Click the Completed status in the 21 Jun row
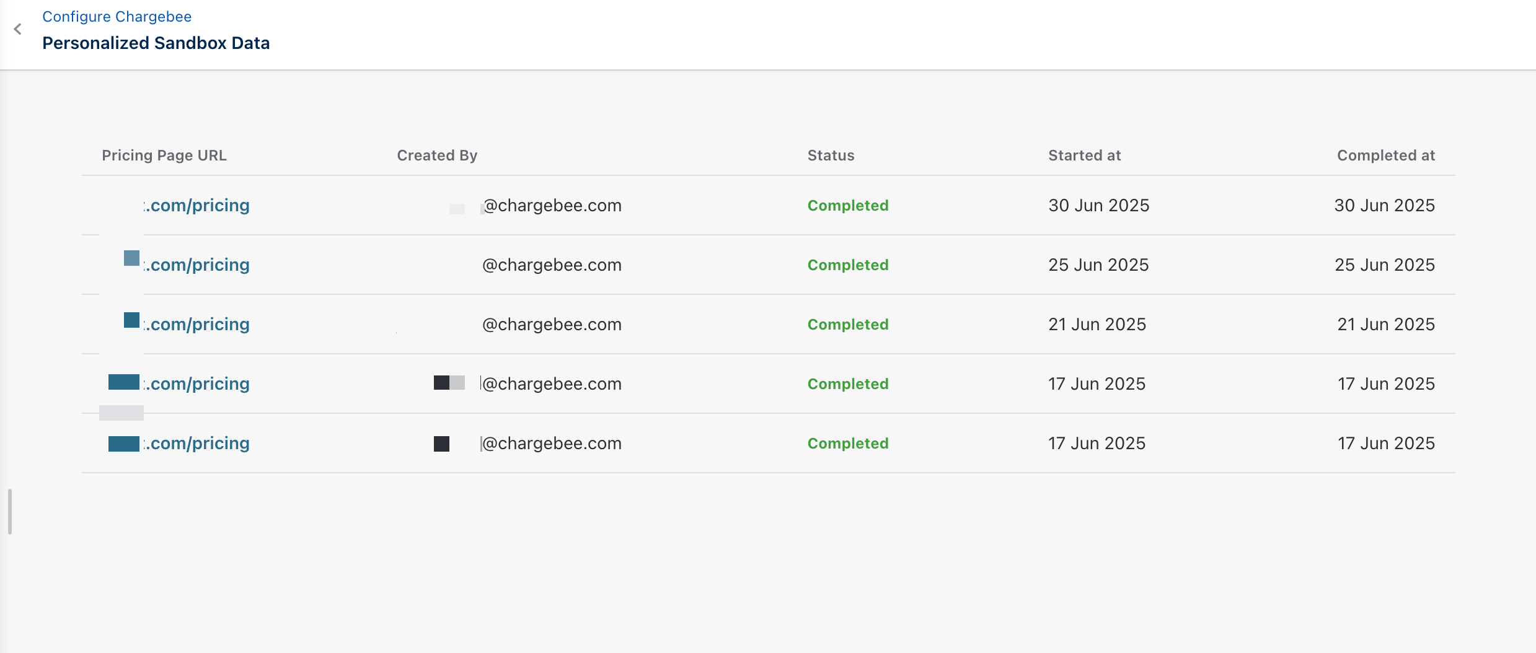 [847, 325]
